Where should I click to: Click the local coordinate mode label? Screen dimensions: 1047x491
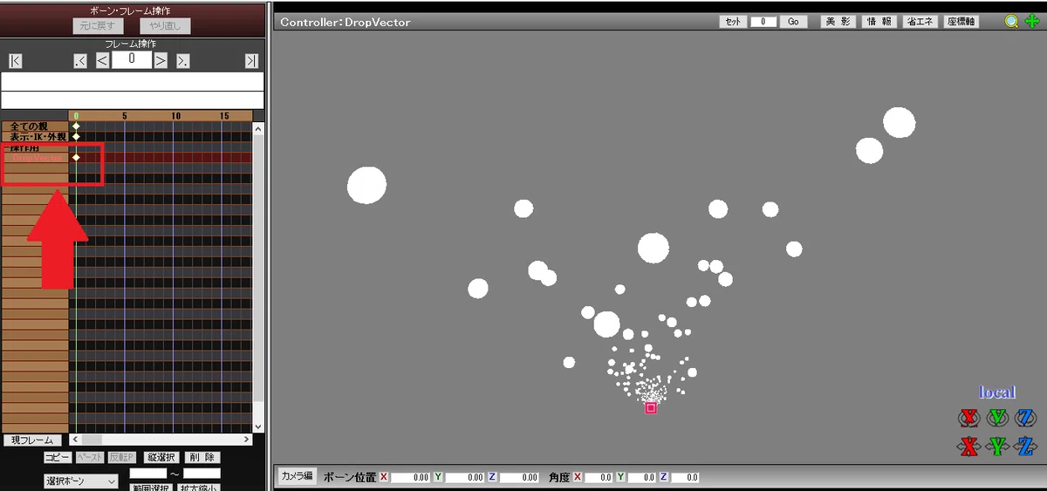pyautogui.click(x=997, y=392)
